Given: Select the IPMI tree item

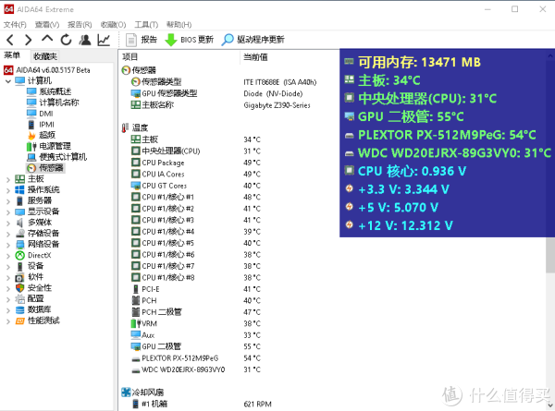Looking at the screenshot, I should [x=41, y=125].
